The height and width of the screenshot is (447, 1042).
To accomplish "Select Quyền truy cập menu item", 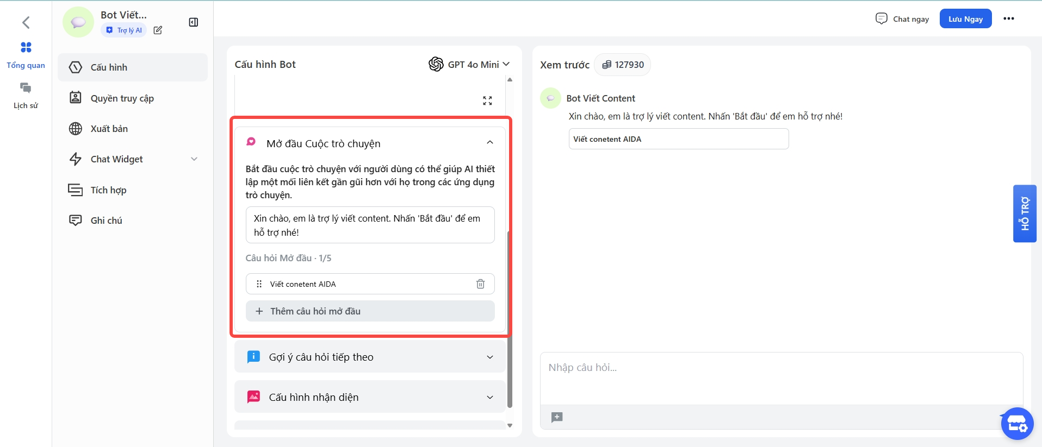I will click(x=122, y=98).
